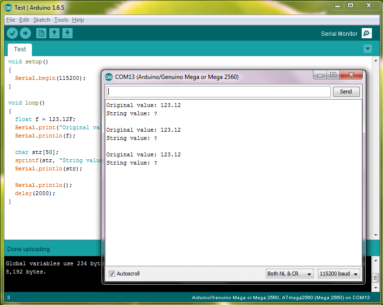The height and width of the screenshot is (305, 383).
Task: Click the 'float f = 123.12F;' code line
Action: (45, 120)
